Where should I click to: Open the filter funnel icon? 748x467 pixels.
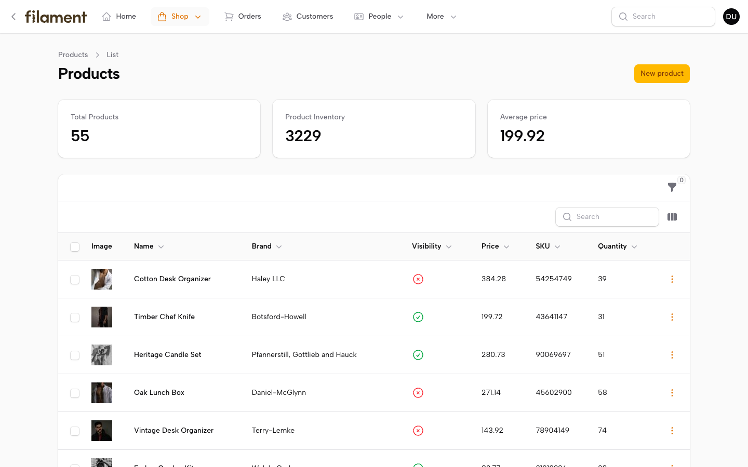(x=672, y=187)
